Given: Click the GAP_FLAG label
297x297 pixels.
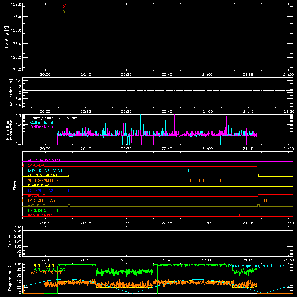Looking at the screenshot, I should pyautogui.click(x=36, y=165).
